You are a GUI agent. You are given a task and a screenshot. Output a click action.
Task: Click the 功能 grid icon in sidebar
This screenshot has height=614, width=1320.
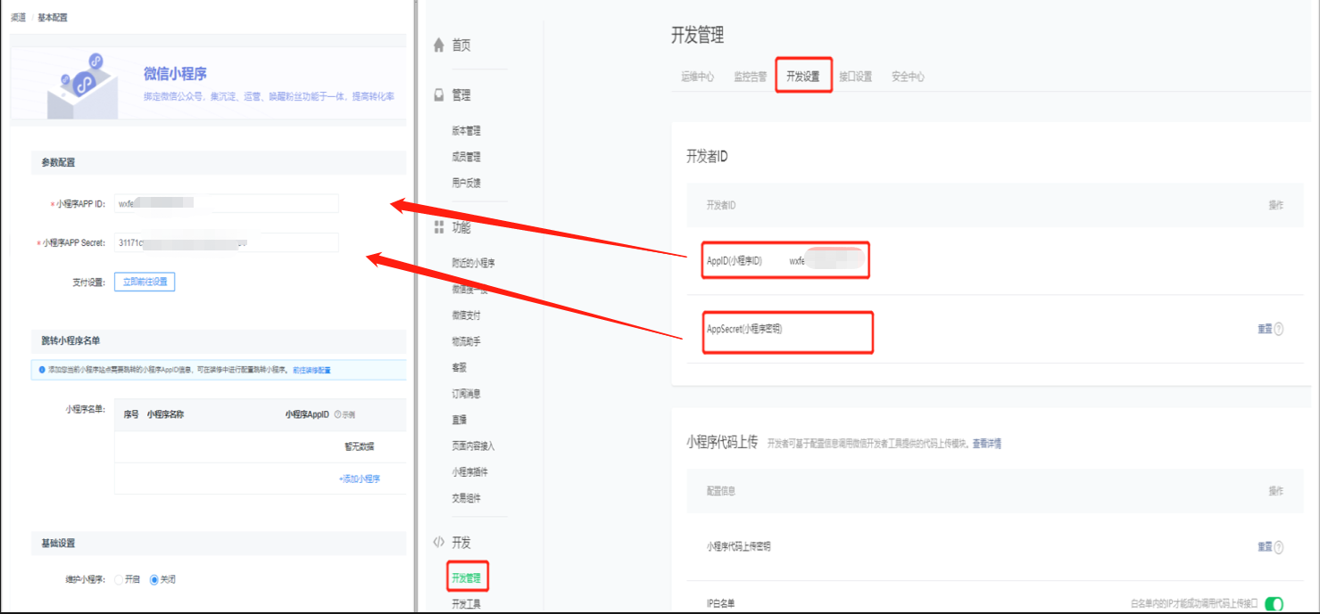coord(438,227)
